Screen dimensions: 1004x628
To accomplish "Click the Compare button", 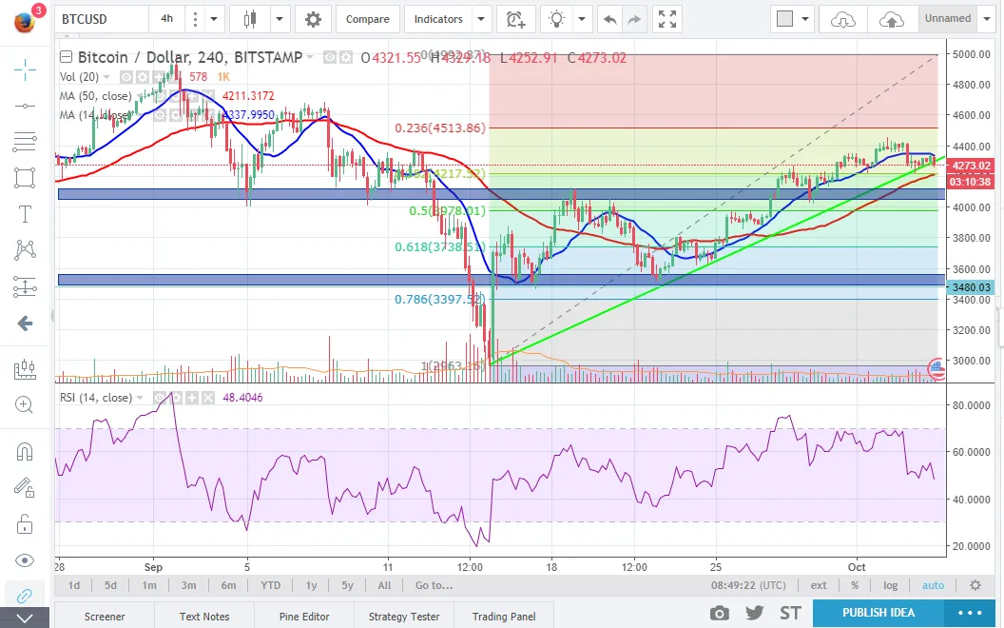I will click(368, 19).
